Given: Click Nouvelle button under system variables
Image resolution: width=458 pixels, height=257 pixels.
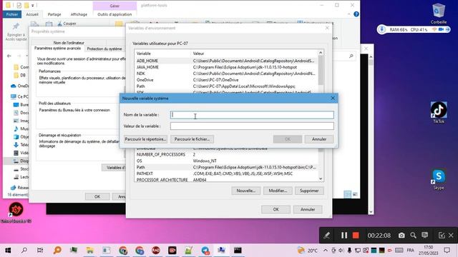Looking at the screenshot, I should point(245,191).
